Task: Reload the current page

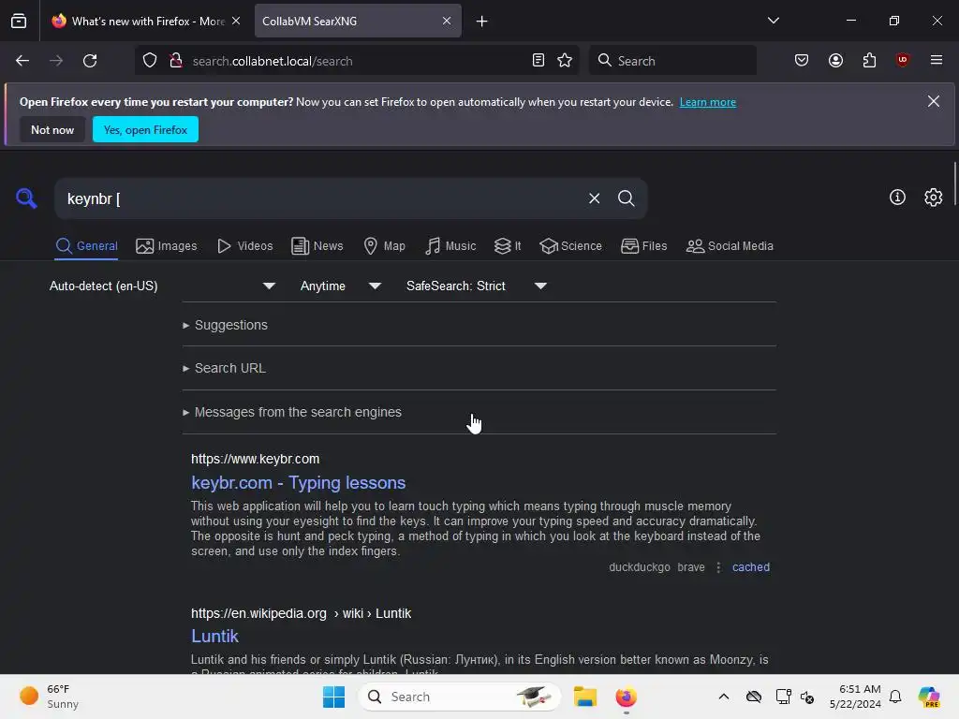Action: 90,61
